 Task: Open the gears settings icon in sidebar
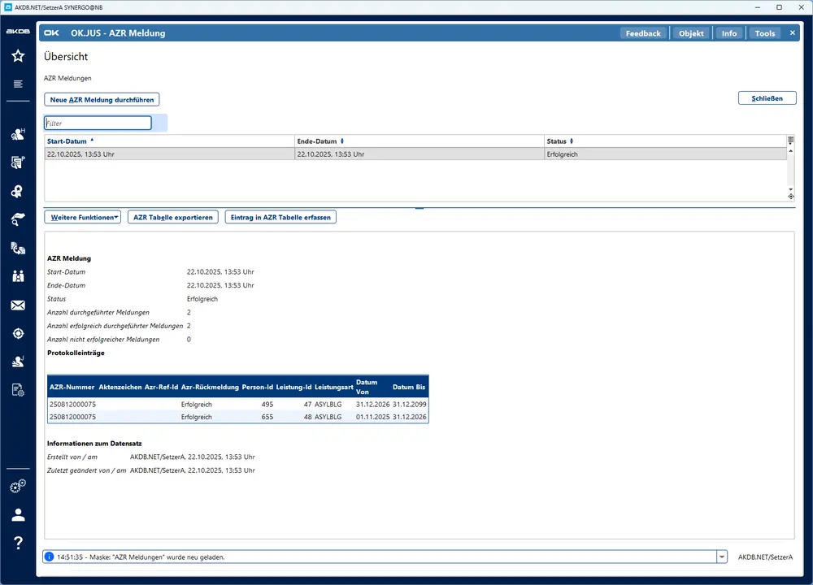pyautogui.click(x=18, y=486)
